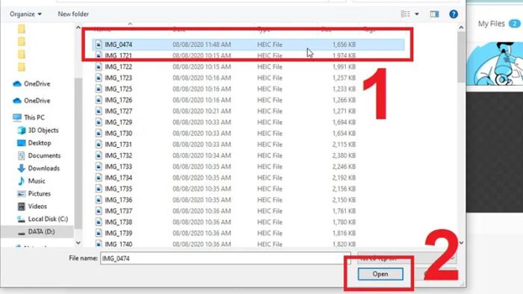Click the 1,656 KB size of IMG_0474
Image resolution: width=523 pixels, height=294 pixels.
(344, 45)
